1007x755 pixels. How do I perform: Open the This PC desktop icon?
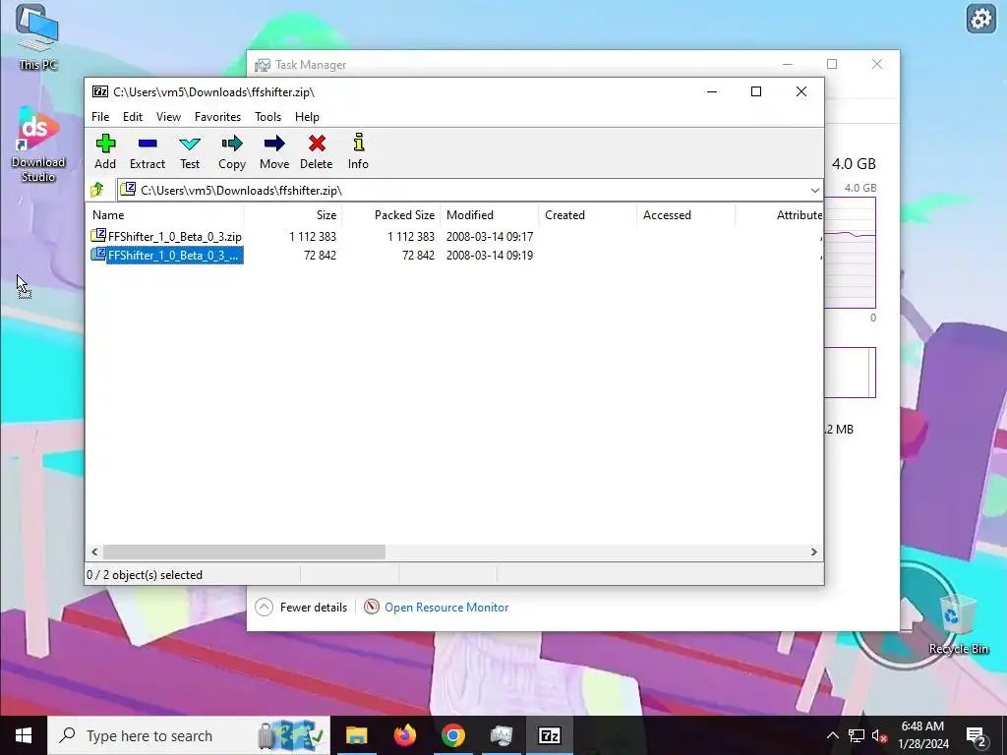pyautogui.click(x=38, y=38)
